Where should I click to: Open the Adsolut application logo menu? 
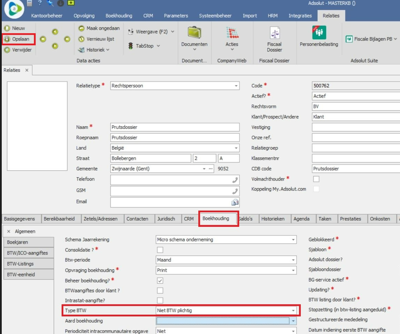click(14, 9)
